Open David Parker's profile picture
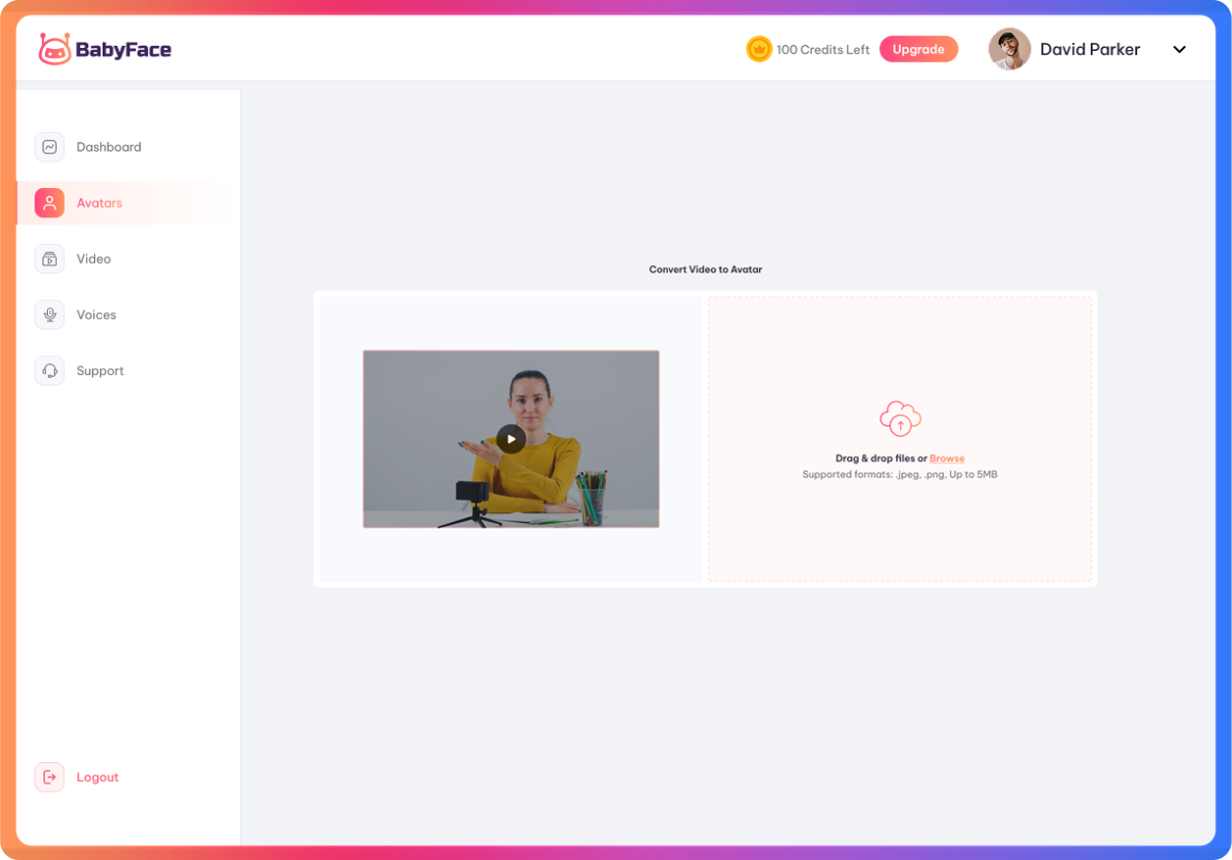Screen dimensions: 1232x860 1010,49
